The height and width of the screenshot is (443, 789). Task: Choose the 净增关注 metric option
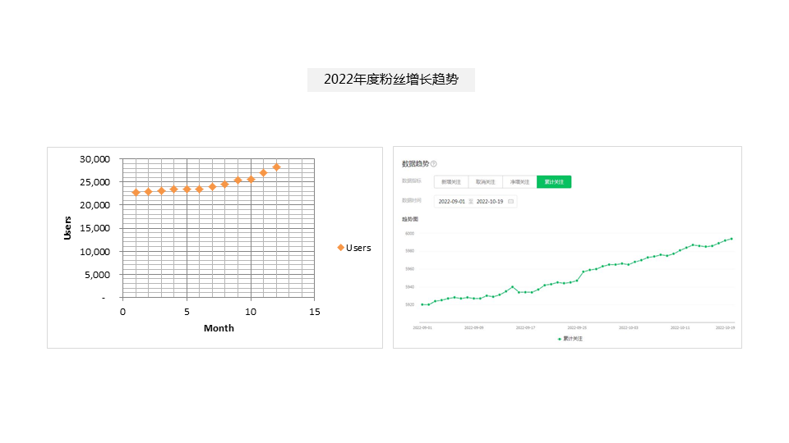519,181
